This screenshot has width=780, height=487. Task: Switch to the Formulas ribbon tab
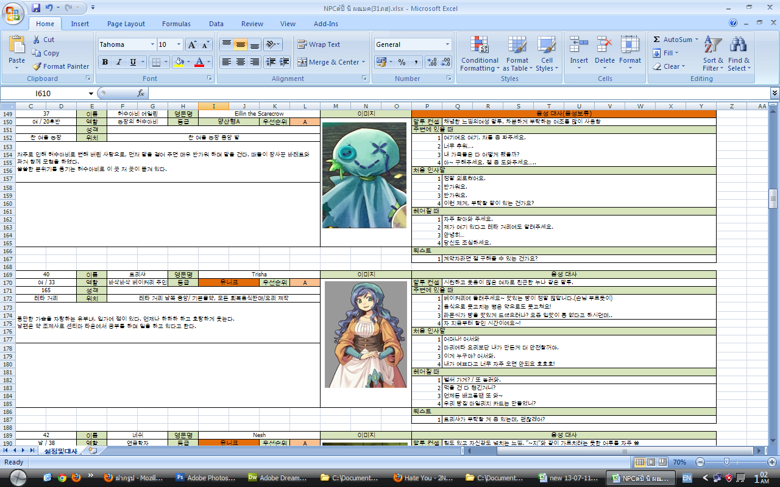(x=176, y=24)
